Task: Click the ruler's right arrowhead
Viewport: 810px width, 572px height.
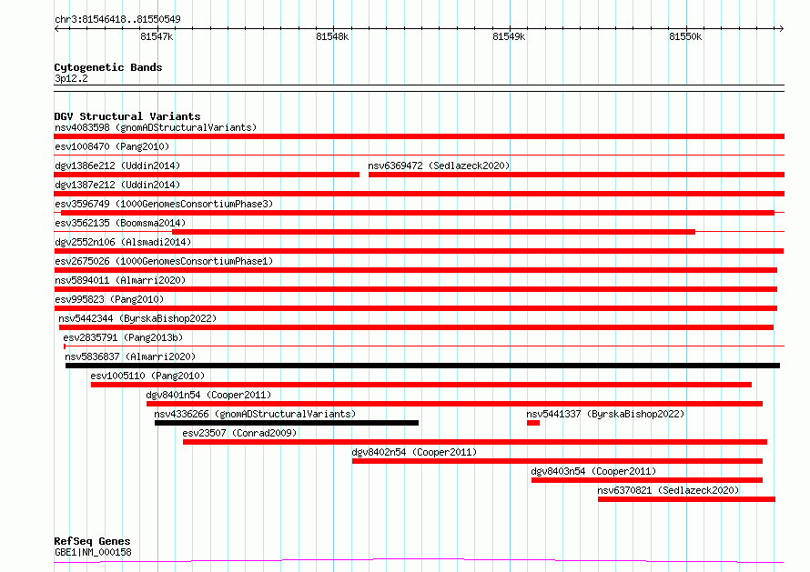Action: point(782,28)
